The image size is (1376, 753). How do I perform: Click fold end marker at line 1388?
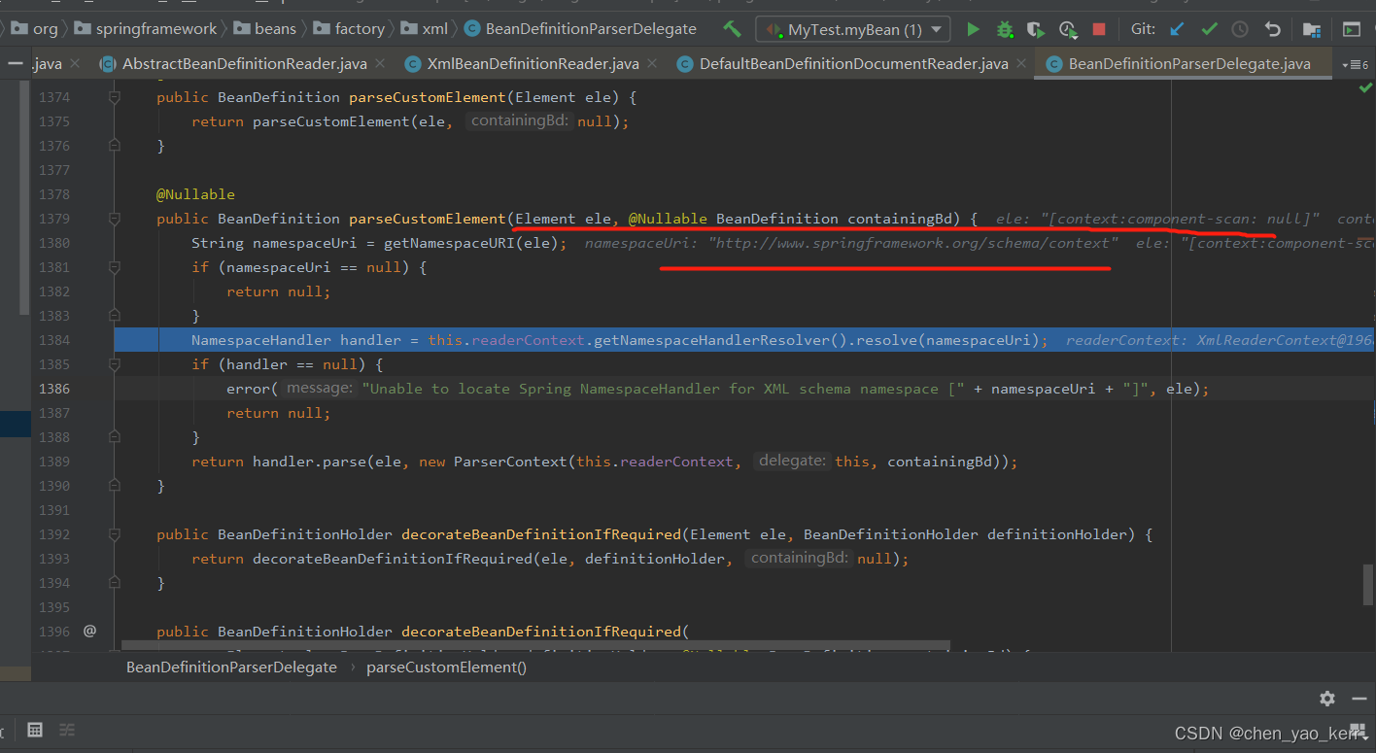tap(115, 437)
